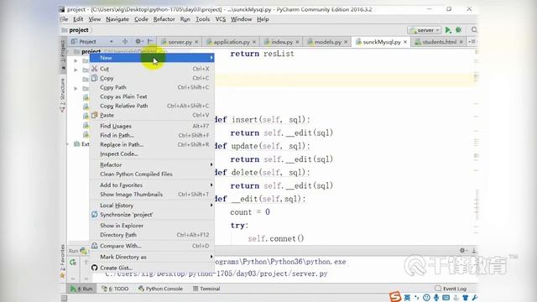The width and height of the screenshot is (537, 302).
Task: Open the Python Console tool window
Action: point(160,289)
